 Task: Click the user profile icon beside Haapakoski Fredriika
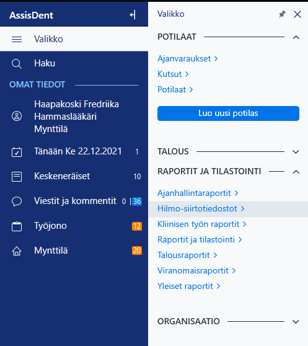(17, 116)
